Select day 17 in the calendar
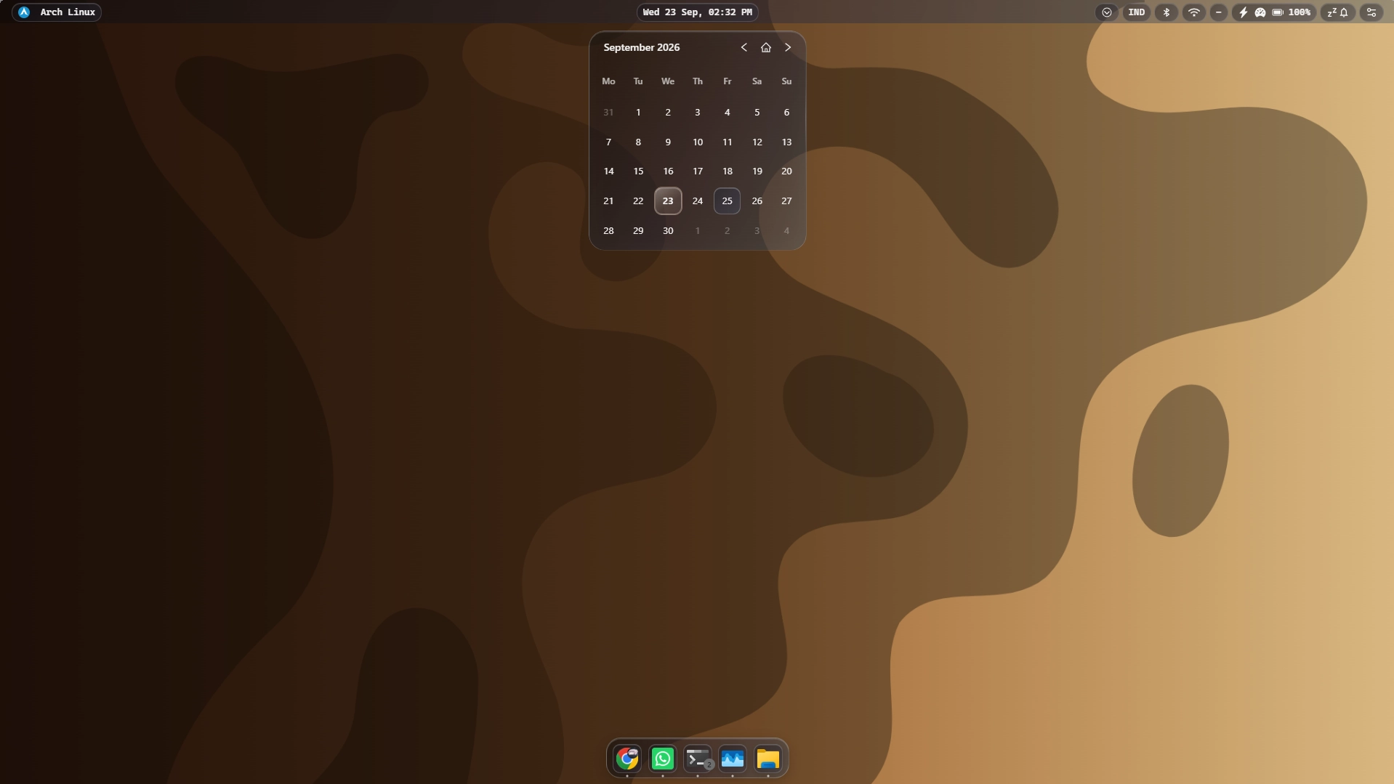The height and width of the screenshot is (784, 1394). [x=698, y=171]
